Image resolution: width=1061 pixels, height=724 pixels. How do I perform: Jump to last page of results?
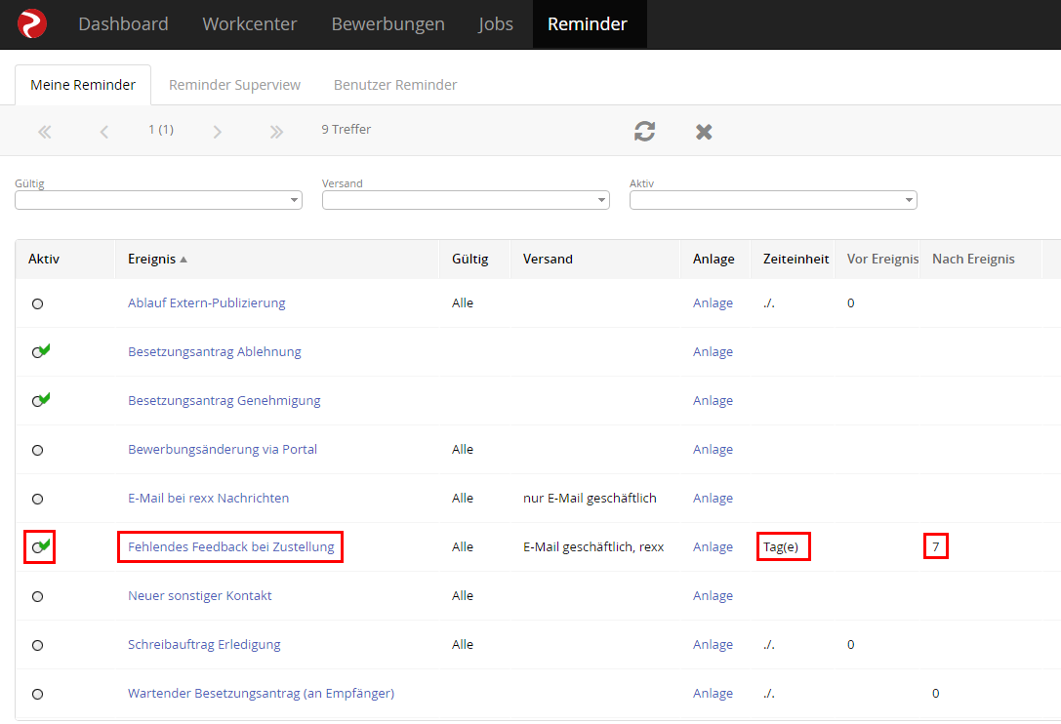tap(276, 132)
